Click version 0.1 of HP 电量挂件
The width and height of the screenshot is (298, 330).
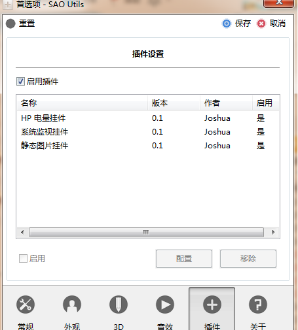coord(157,118)
